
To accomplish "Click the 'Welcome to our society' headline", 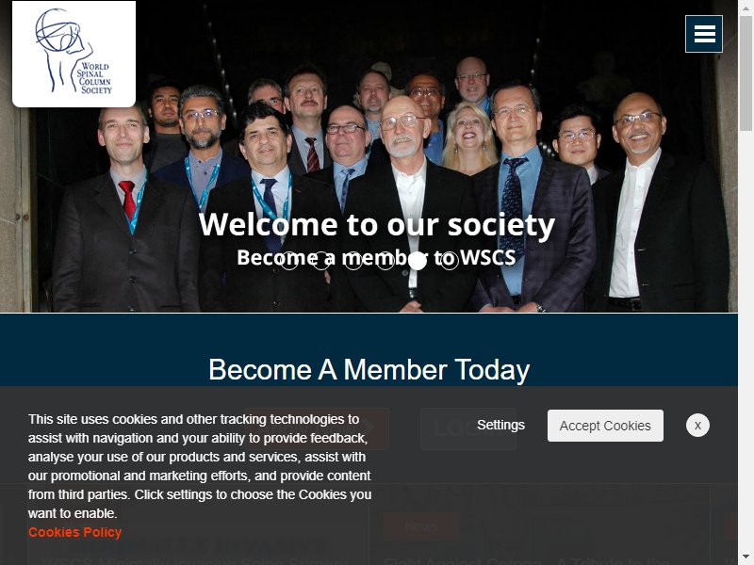I will coord(376,224).
